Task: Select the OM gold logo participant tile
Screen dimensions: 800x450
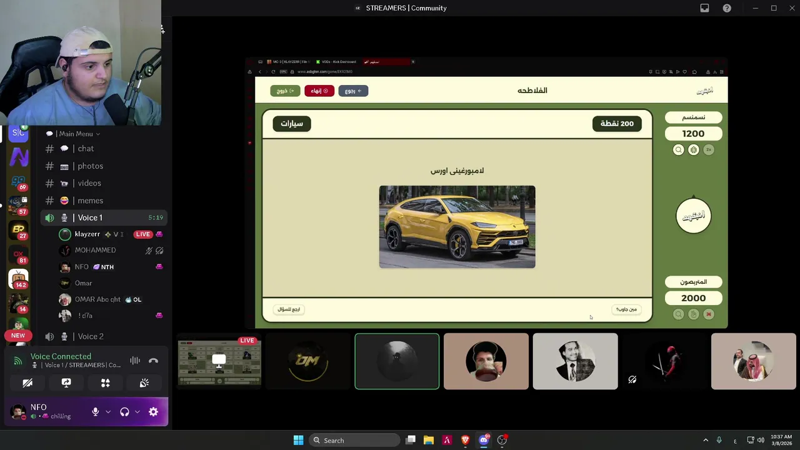Action: point(307,361)
